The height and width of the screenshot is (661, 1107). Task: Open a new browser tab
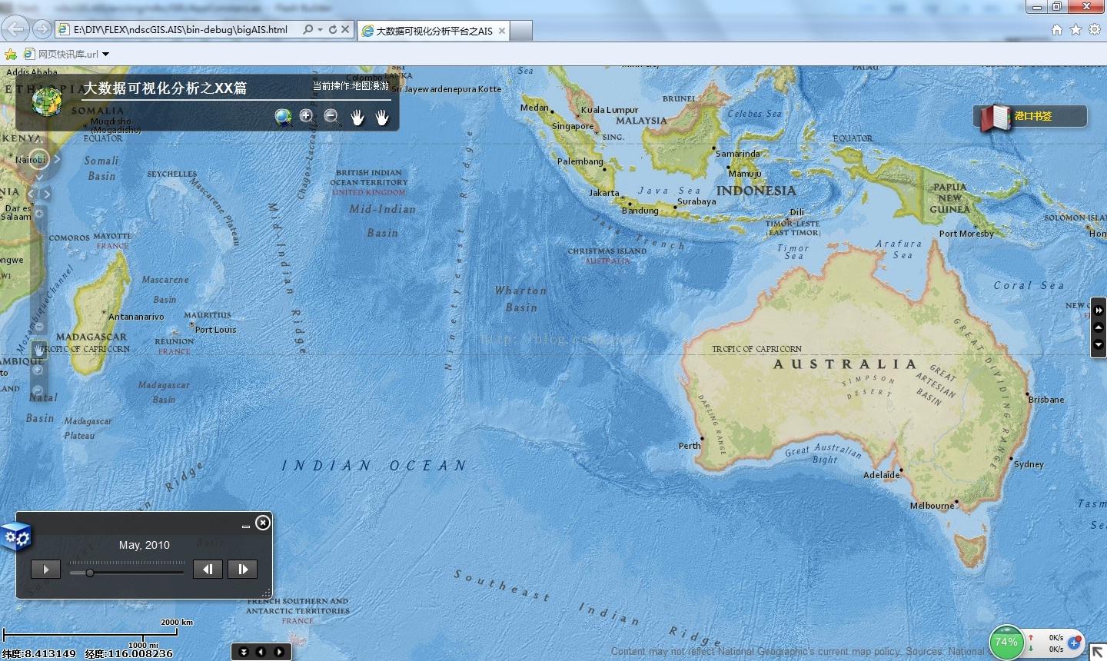tap(522, 31)
